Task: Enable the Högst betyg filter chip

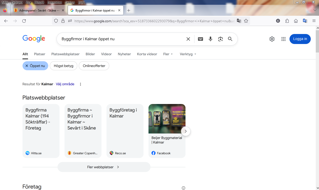Action: tap(63, 66)
